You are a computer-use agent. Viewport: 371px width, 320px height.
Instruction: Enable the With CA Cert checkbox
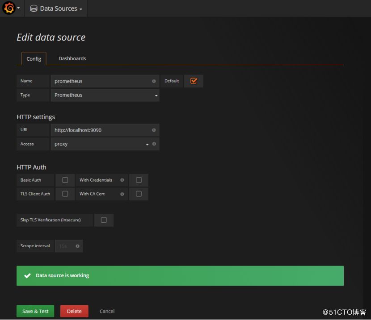pyautogui.click(x=139, y=194)
